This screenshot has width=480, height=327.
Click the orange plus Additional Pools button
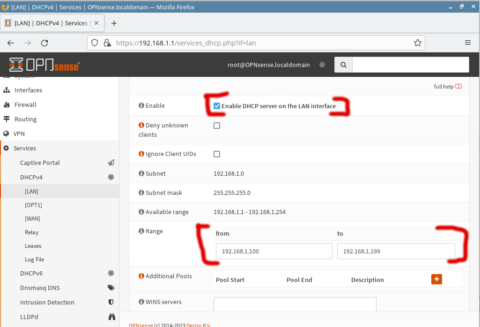(436, 279)
